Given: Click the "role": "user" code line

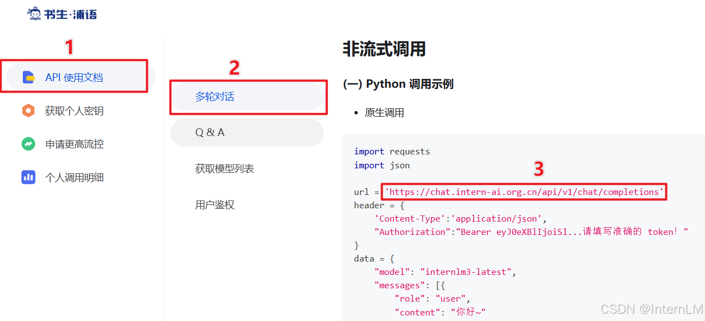Looking at the screenshot, I should pyautogui.click(x=432, y=299).
